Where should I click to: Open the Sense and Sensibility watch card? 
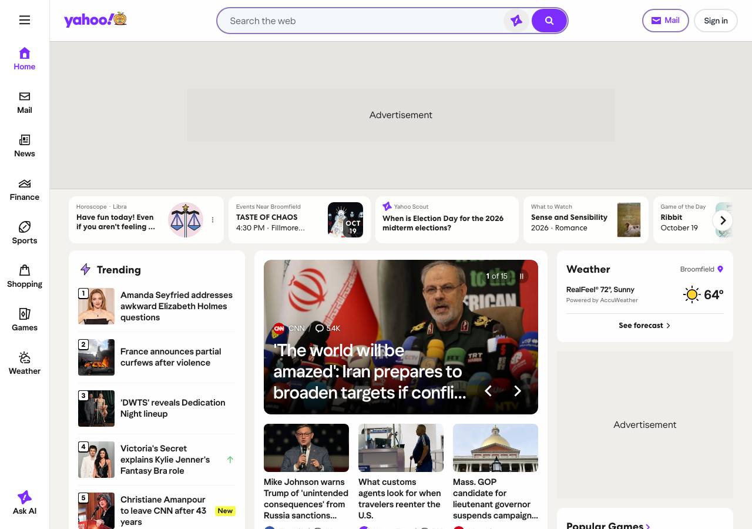click(586, 220)
